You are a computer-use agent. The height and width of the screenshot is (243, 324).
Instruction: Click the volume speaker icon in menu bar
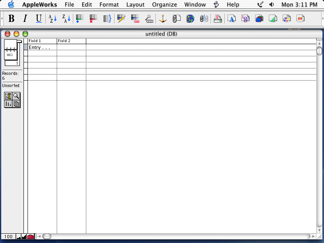272,4
